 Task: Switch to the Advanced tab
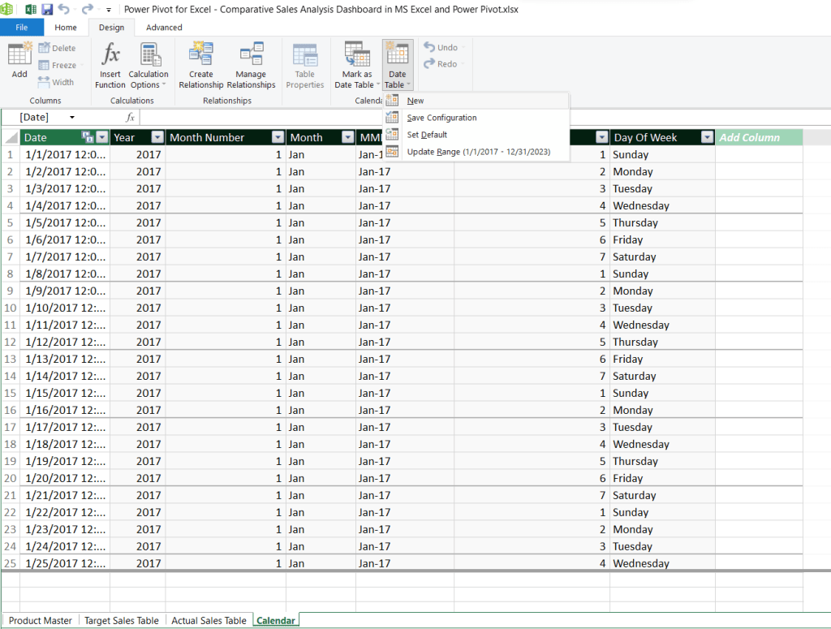(164, 27)
